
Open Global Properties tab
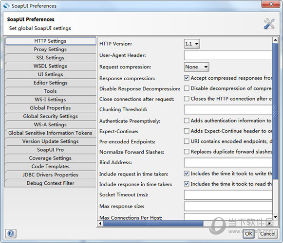[50, 108]
